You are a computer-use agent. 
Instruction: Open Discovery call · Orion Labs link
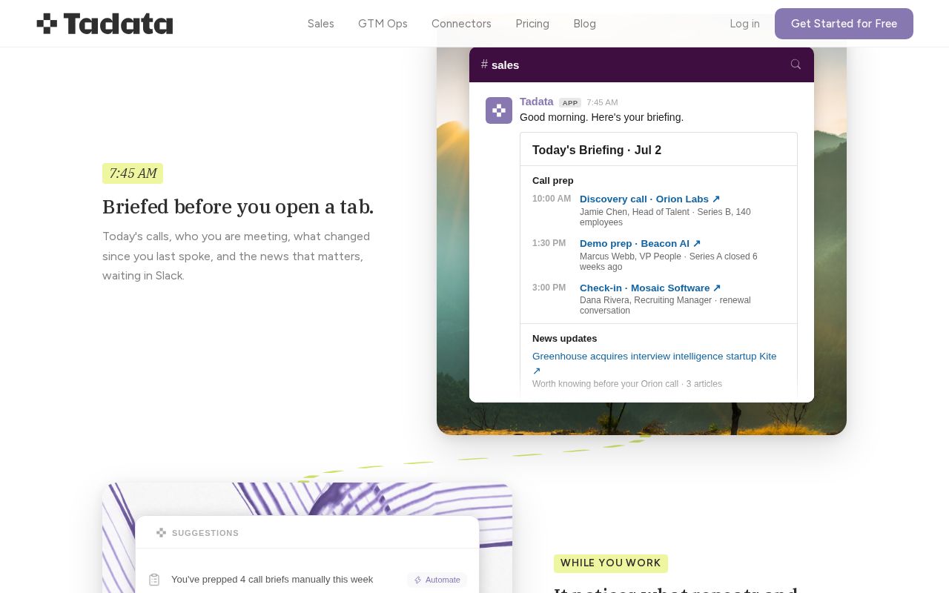pyautogui.click(x=649, y=199)
